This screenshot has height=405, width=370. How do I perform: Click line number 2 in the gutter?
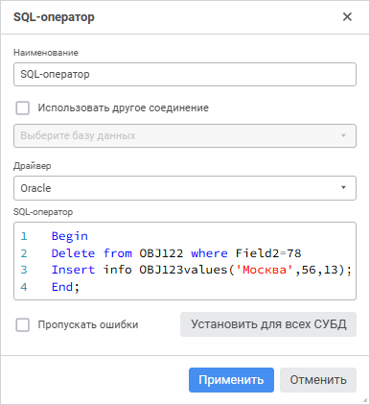pos(24,253)
